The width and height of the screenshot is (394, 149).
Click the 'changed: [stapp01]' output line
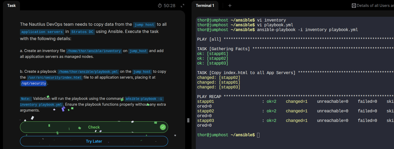coord(219,82)
